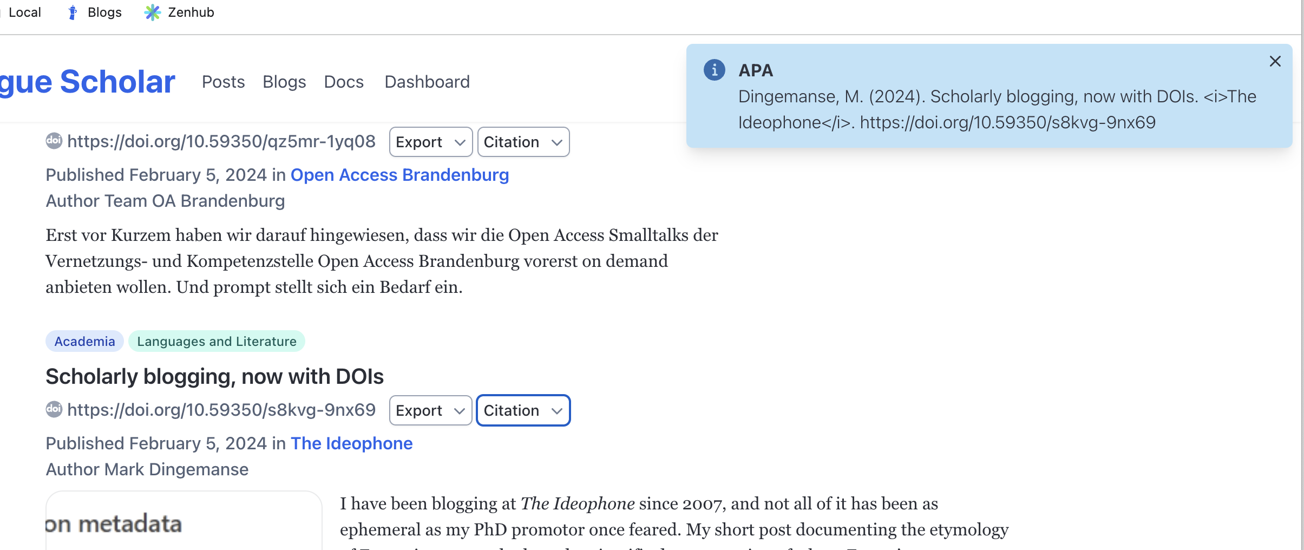Click the info icon in APA notification
1304x550 pixels.
tap(714, 70)
